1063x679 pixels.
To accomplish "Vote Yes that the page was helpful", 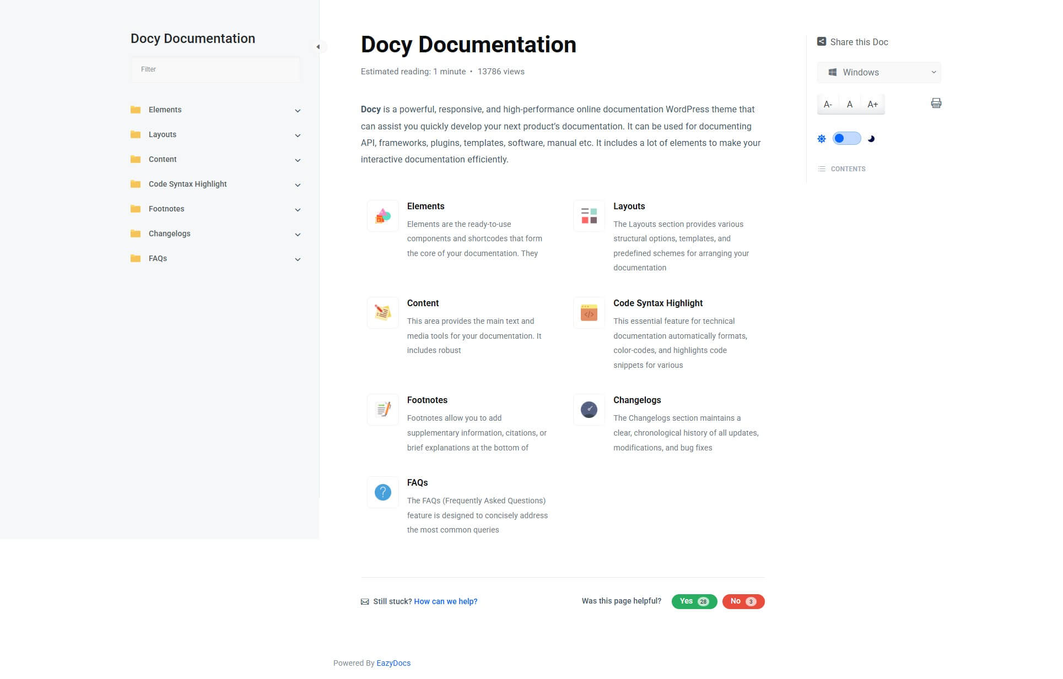I will click(x=694, y=601).
